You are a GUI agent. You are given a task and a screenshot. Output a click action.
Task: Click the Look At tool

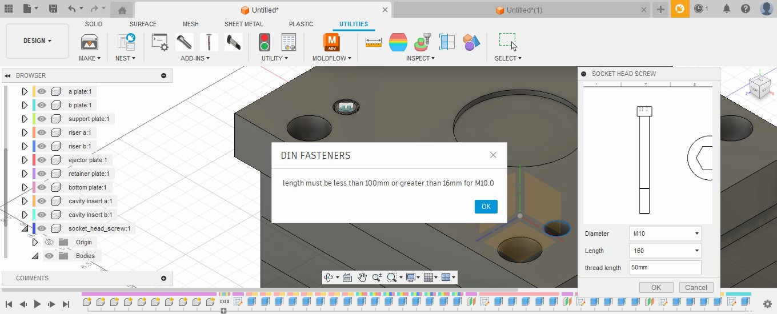(347, 277)
